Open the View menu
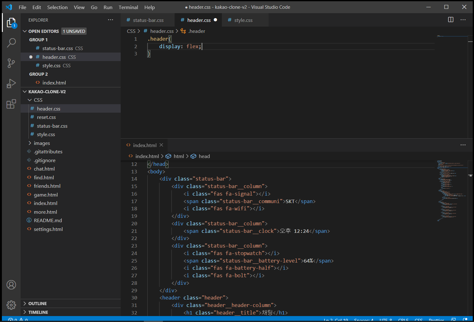474x322 pixels. coord(79,7)
